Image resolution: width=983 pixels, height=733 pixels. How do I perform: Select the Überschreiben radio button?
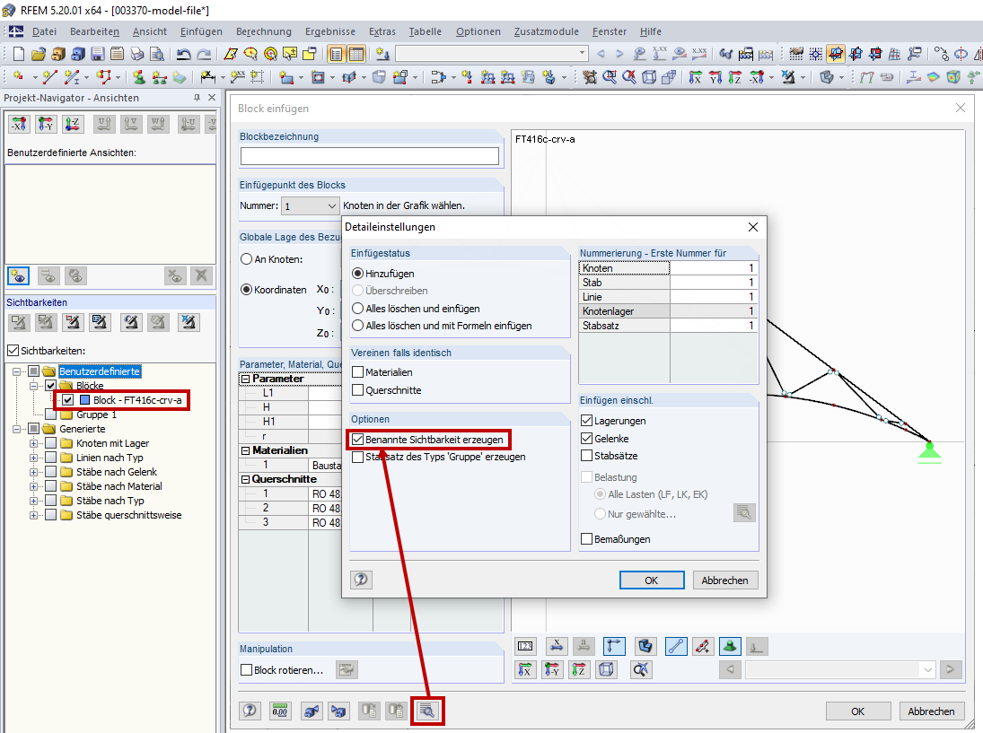tap(358, 292)
